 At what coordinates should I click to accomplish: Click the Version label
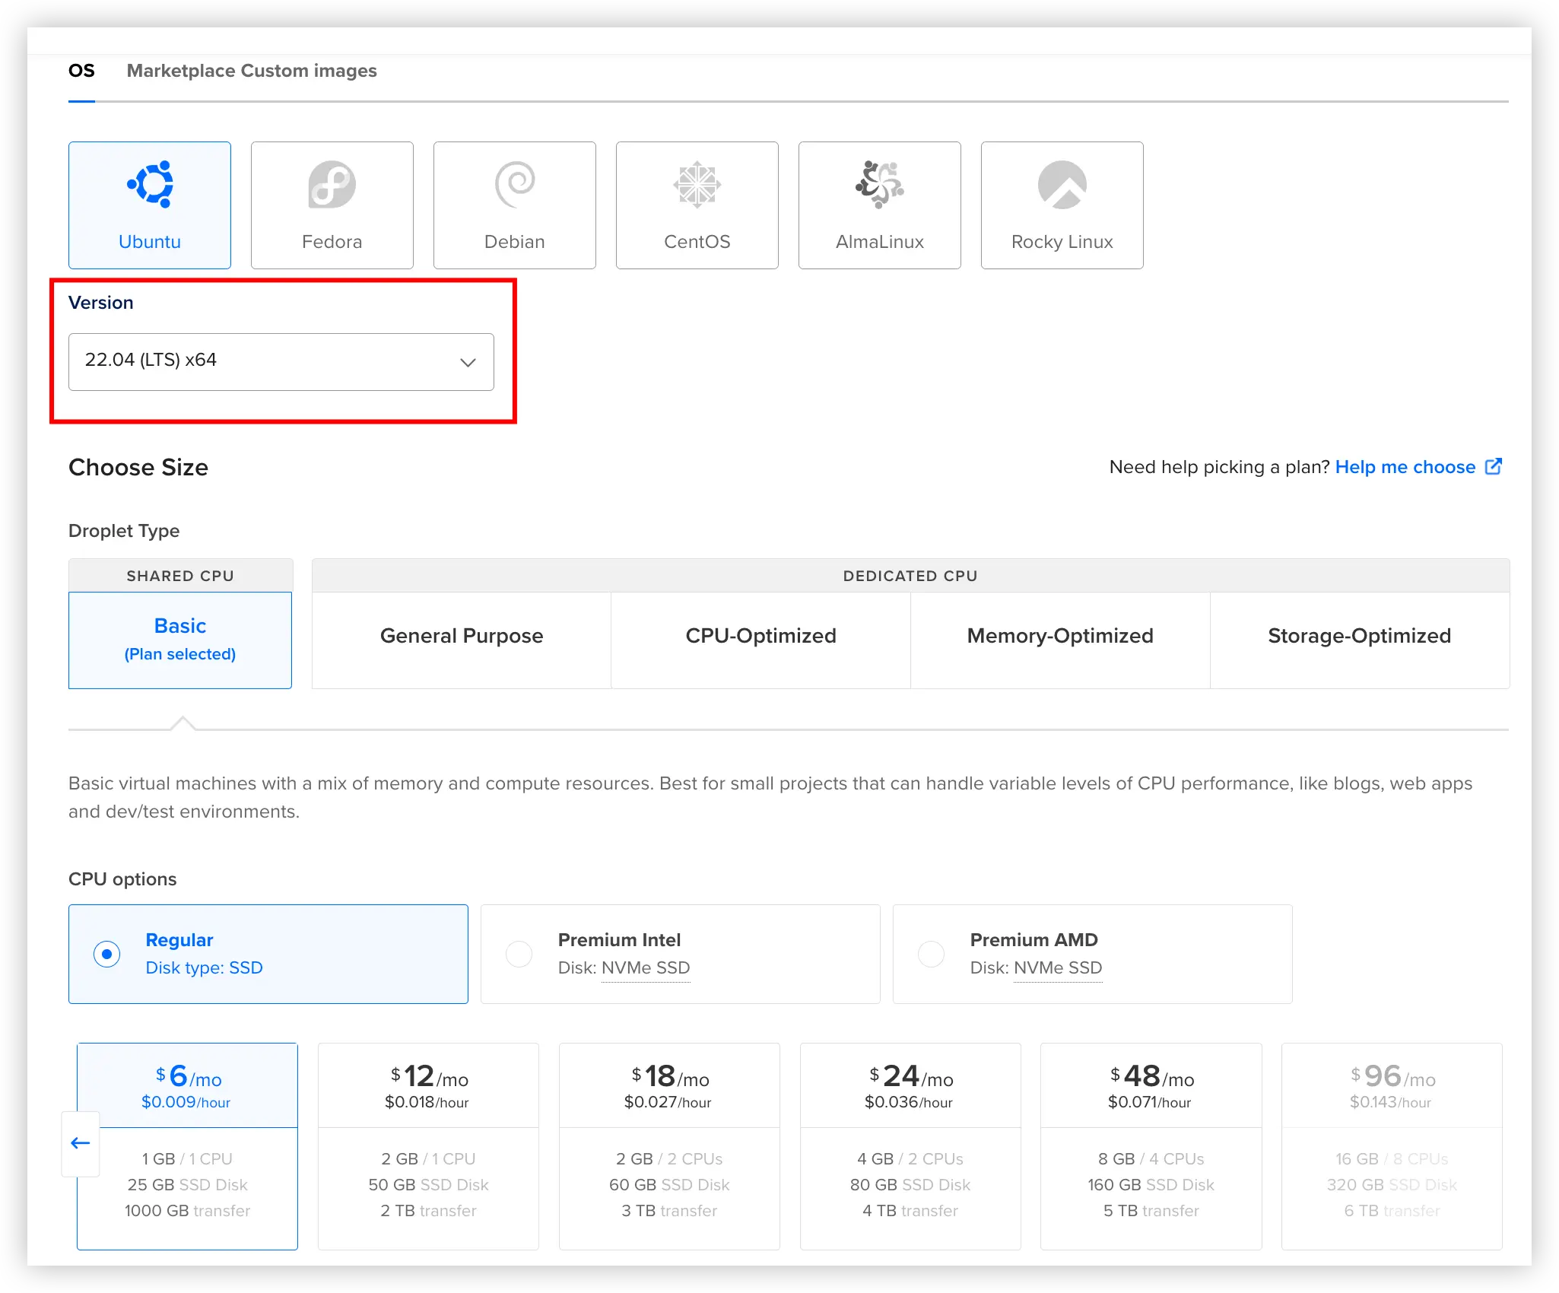[x=101, y=303]
